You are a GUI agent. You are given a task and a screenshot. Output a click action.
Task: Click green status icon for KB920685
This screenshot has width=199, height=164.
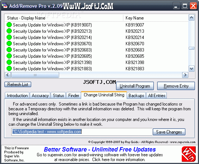[x=9, y=56]
